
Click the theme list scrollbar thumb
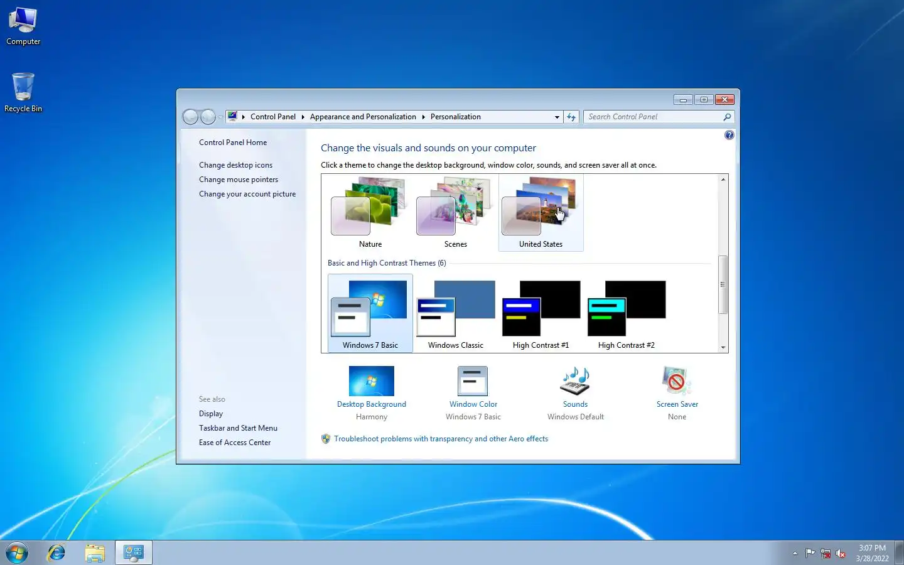click(723, 284)
